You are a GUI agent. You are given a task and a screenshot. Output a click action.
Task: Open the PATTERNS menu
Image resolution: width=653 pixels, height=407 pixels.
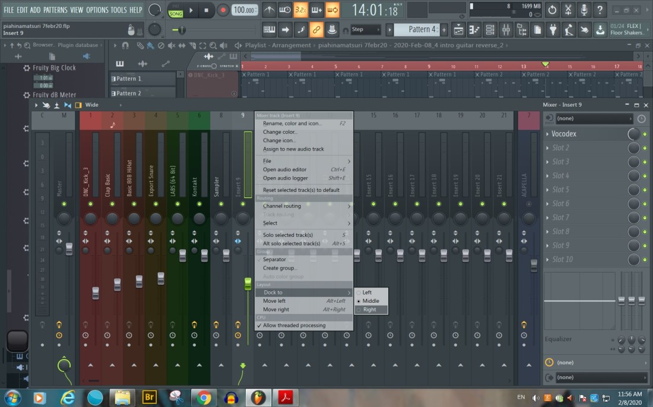point(55,10)
